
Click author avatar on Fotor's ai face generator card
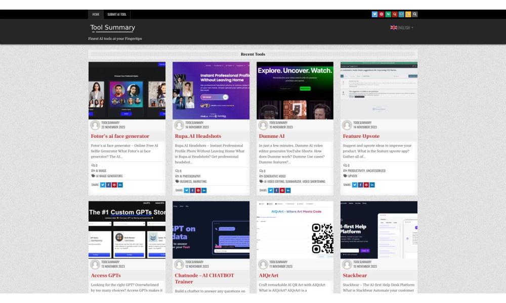coord(95,125)
